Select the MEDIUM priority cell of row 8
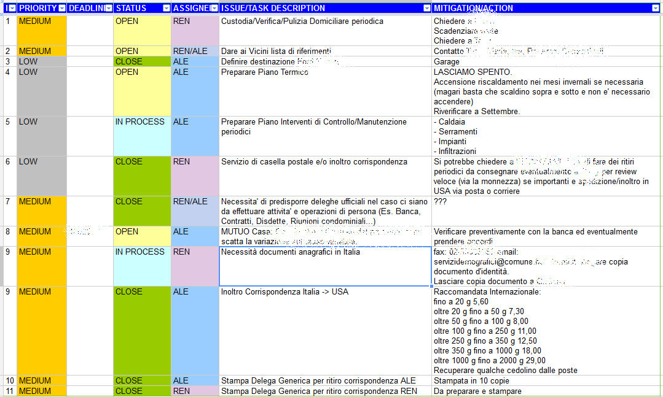The height and width of the screenshot is (397, 663). [x=41, y=236]
